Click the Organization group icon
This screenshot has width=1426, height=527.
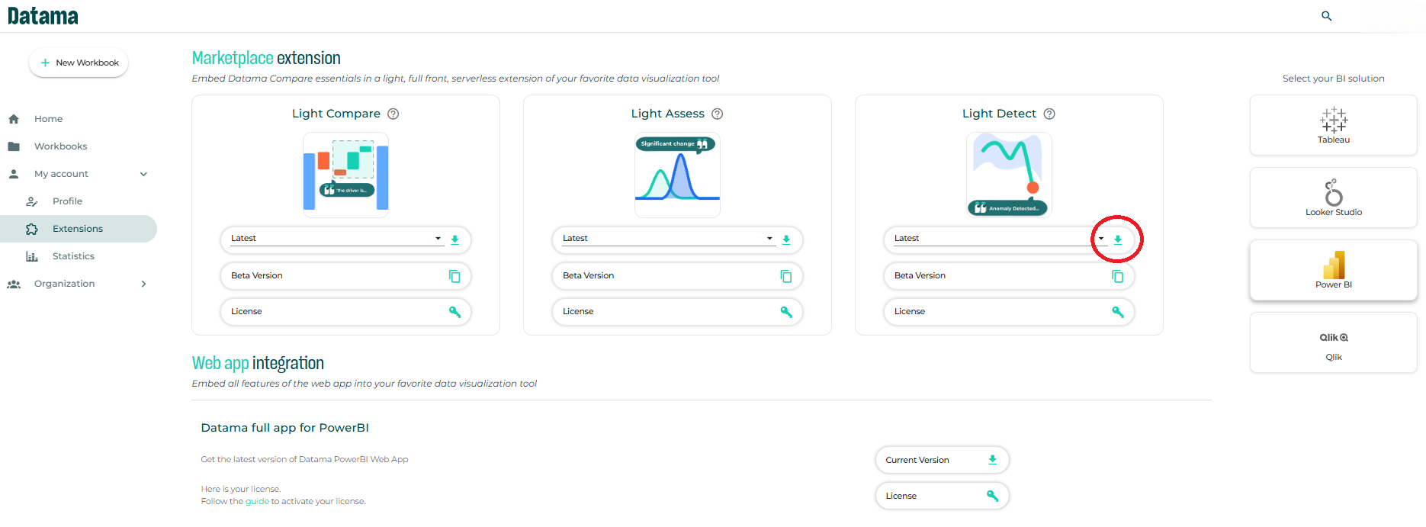click(x=14, y=284)
